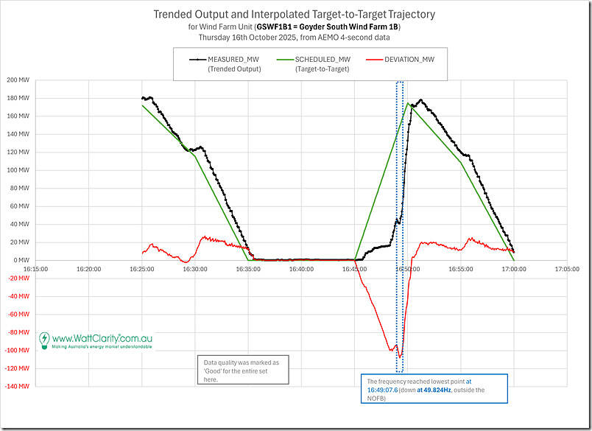Click the 17:00:00 x-axis time label

[514, 270]
